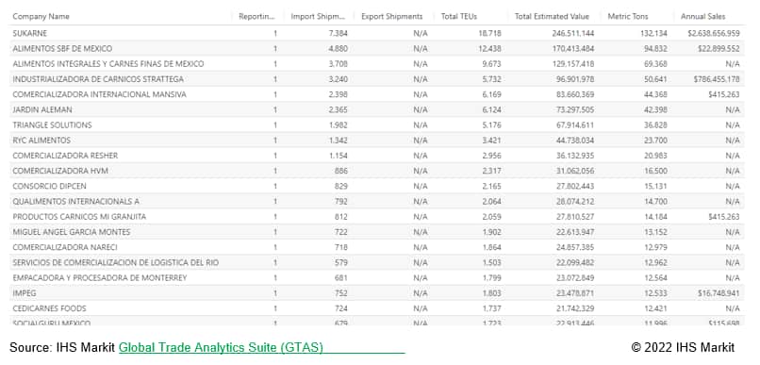Click the COMERCIALIZADORA HVM company entry
Screen dimensions: 760x365
(60, 171)
